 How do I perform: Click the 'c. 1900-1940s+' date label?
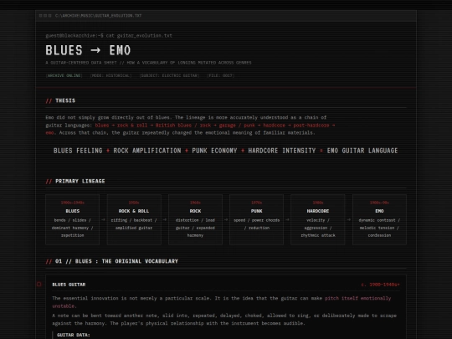(x=380, y=285)
